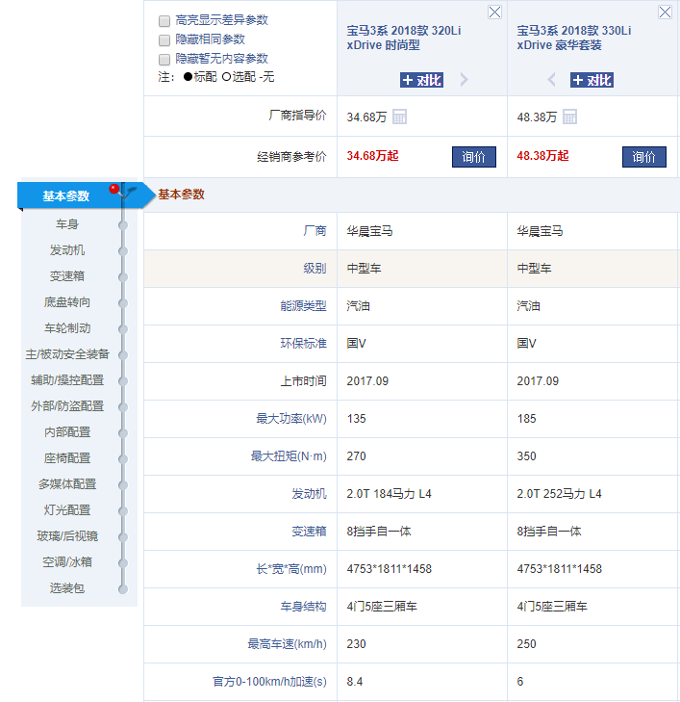Navigate to 底盘转向 section

(x=67, y=301)
